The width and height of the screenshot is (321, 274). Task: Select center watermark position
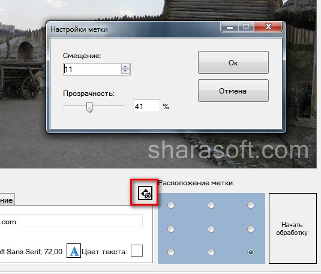pyautogui.click(x=211, y=229)
